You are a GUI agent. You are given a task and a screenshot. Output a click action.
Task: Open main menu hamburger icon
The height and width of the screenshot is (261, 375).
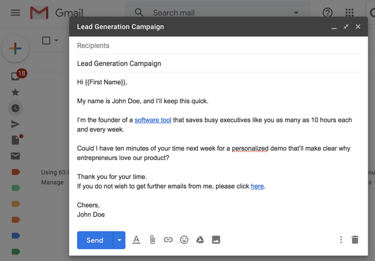point(16,12)
